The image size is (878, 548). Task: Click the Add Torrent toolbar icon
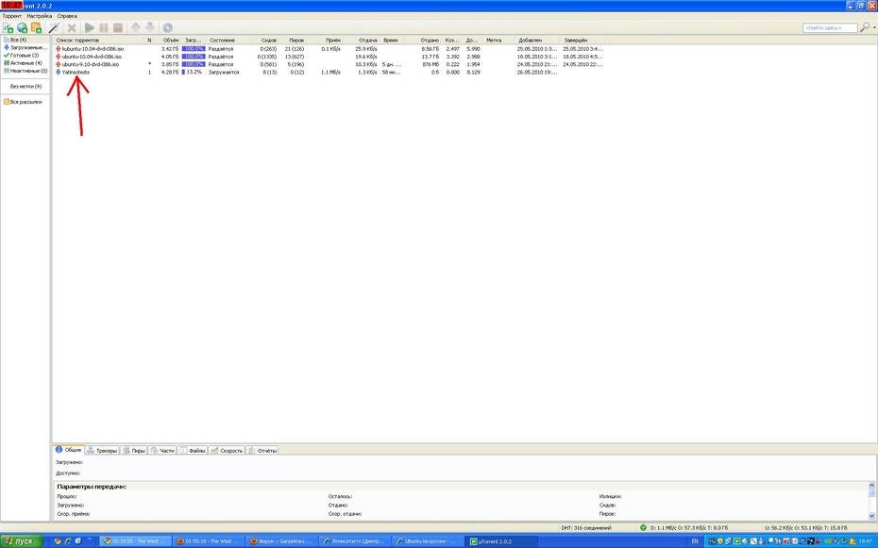(x=8, y=27)
